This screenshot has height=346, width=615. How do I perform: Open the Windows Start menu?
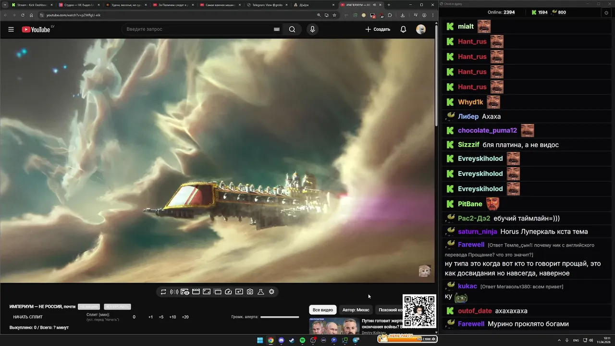tap(260, 340)
